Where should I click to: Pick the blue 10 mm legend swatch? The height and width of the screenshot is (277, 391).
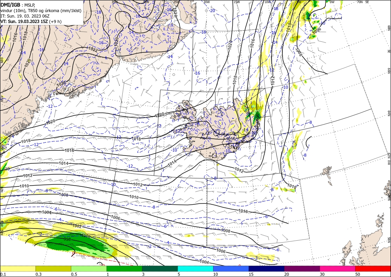point(231,268)
